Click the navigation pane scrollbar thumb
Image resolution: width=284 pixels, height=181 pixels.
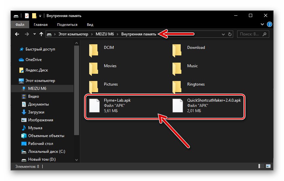pyautogui.click(x=76, y=90)
